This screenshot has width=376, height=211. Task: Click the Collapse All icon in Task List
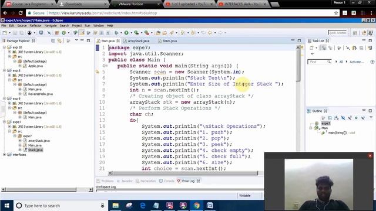(x=361, y=48)
